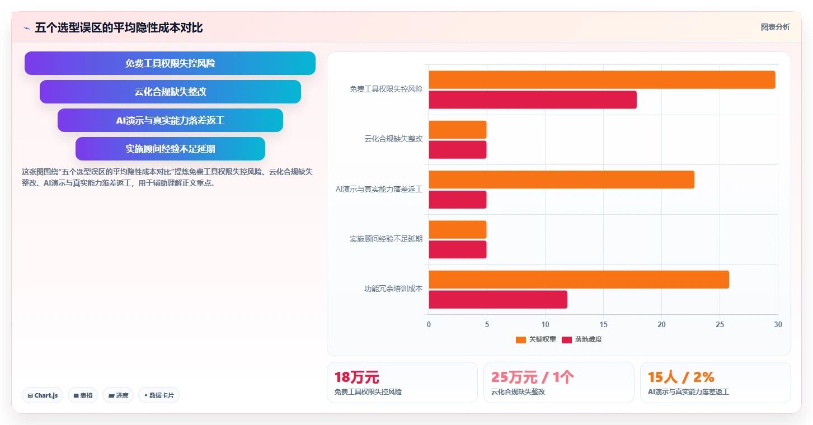The image size is (813, 425).
Task: Click the red bar for 免费工具权限失控风险
Action: [533, 100]
